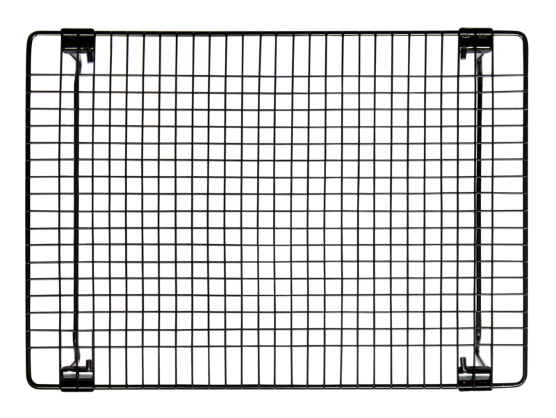This screenshot has height=418, width=556.
Task: Click the center of the wire cooling rack
Action: point(277,207)
